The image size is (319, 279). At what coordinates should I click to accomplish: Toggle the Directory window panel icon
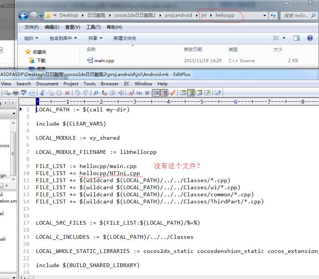click(183, 93)
